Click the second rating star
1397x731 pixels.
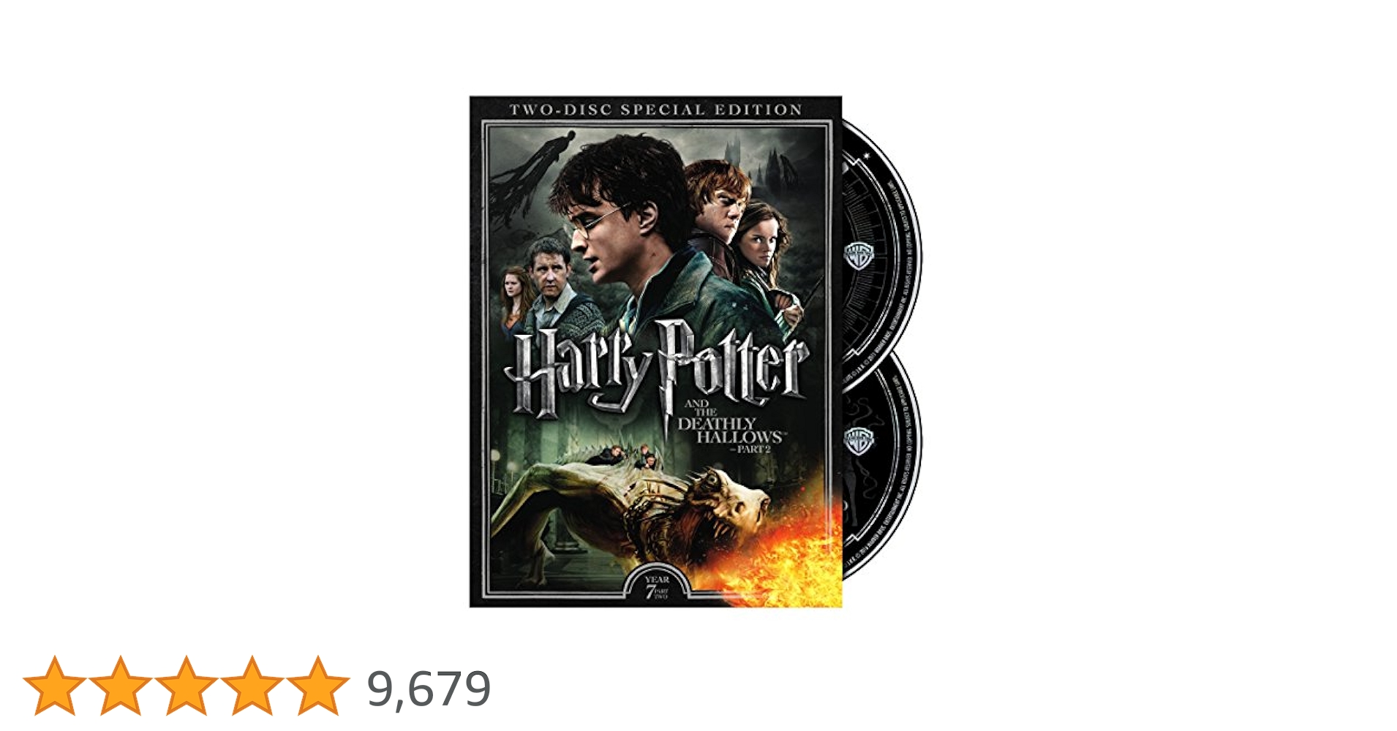pyautogui.click(x=121, y=686)
